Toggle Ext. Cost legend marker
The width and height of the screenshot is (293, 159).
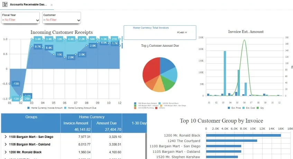click(x=248, y=108)
